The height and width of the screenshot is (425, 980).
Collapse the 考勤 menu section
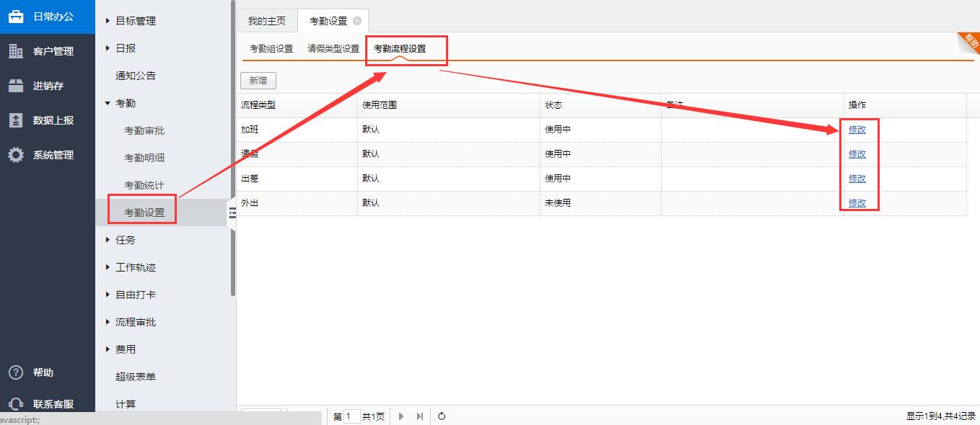click(x=108, y=103)
